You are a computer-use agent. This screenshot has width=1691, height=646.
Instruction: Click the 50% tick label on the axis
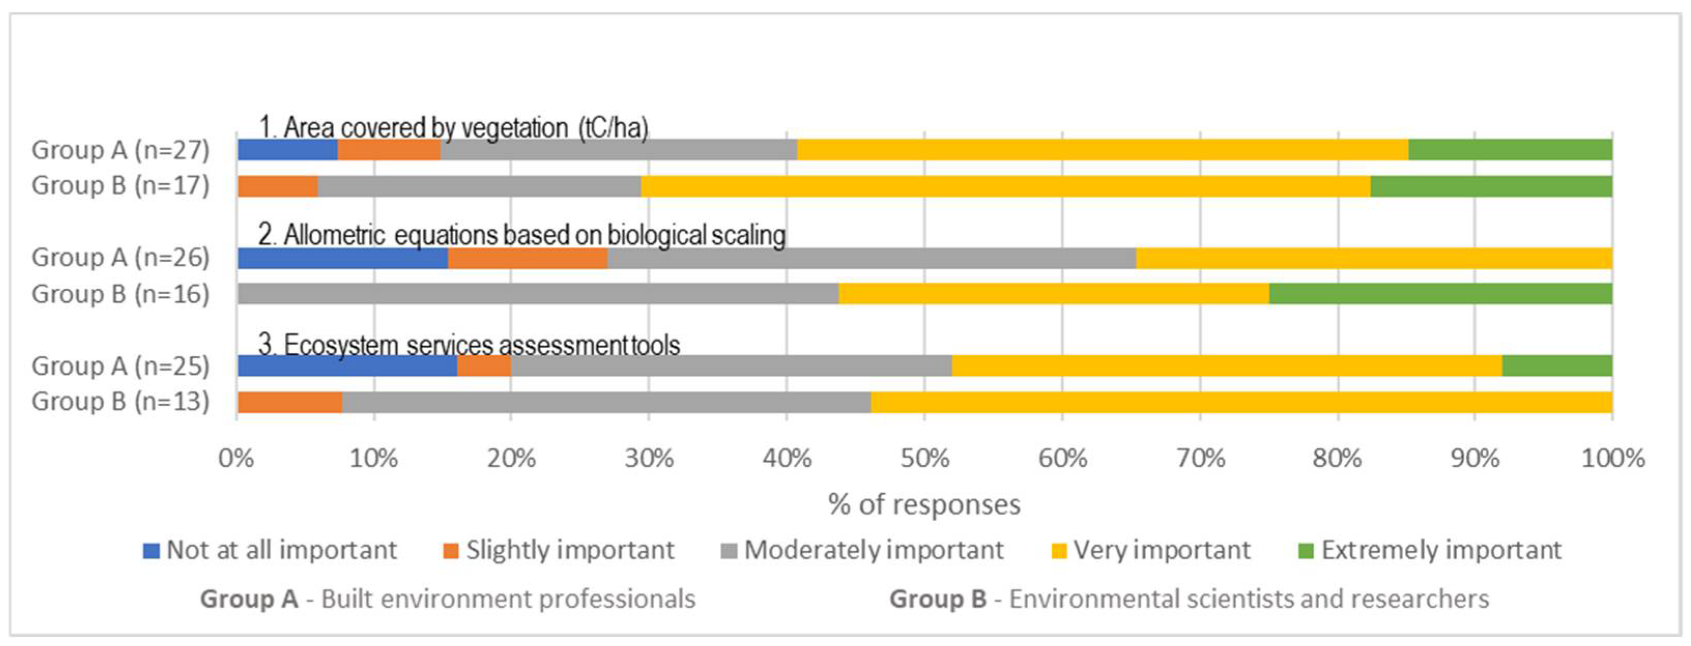(x=924, y=459)
